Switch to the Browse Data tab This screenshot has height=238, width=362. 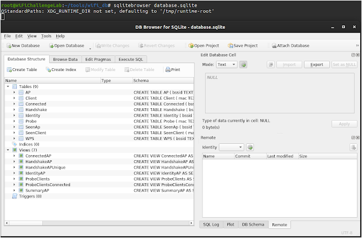click(65, 59)
